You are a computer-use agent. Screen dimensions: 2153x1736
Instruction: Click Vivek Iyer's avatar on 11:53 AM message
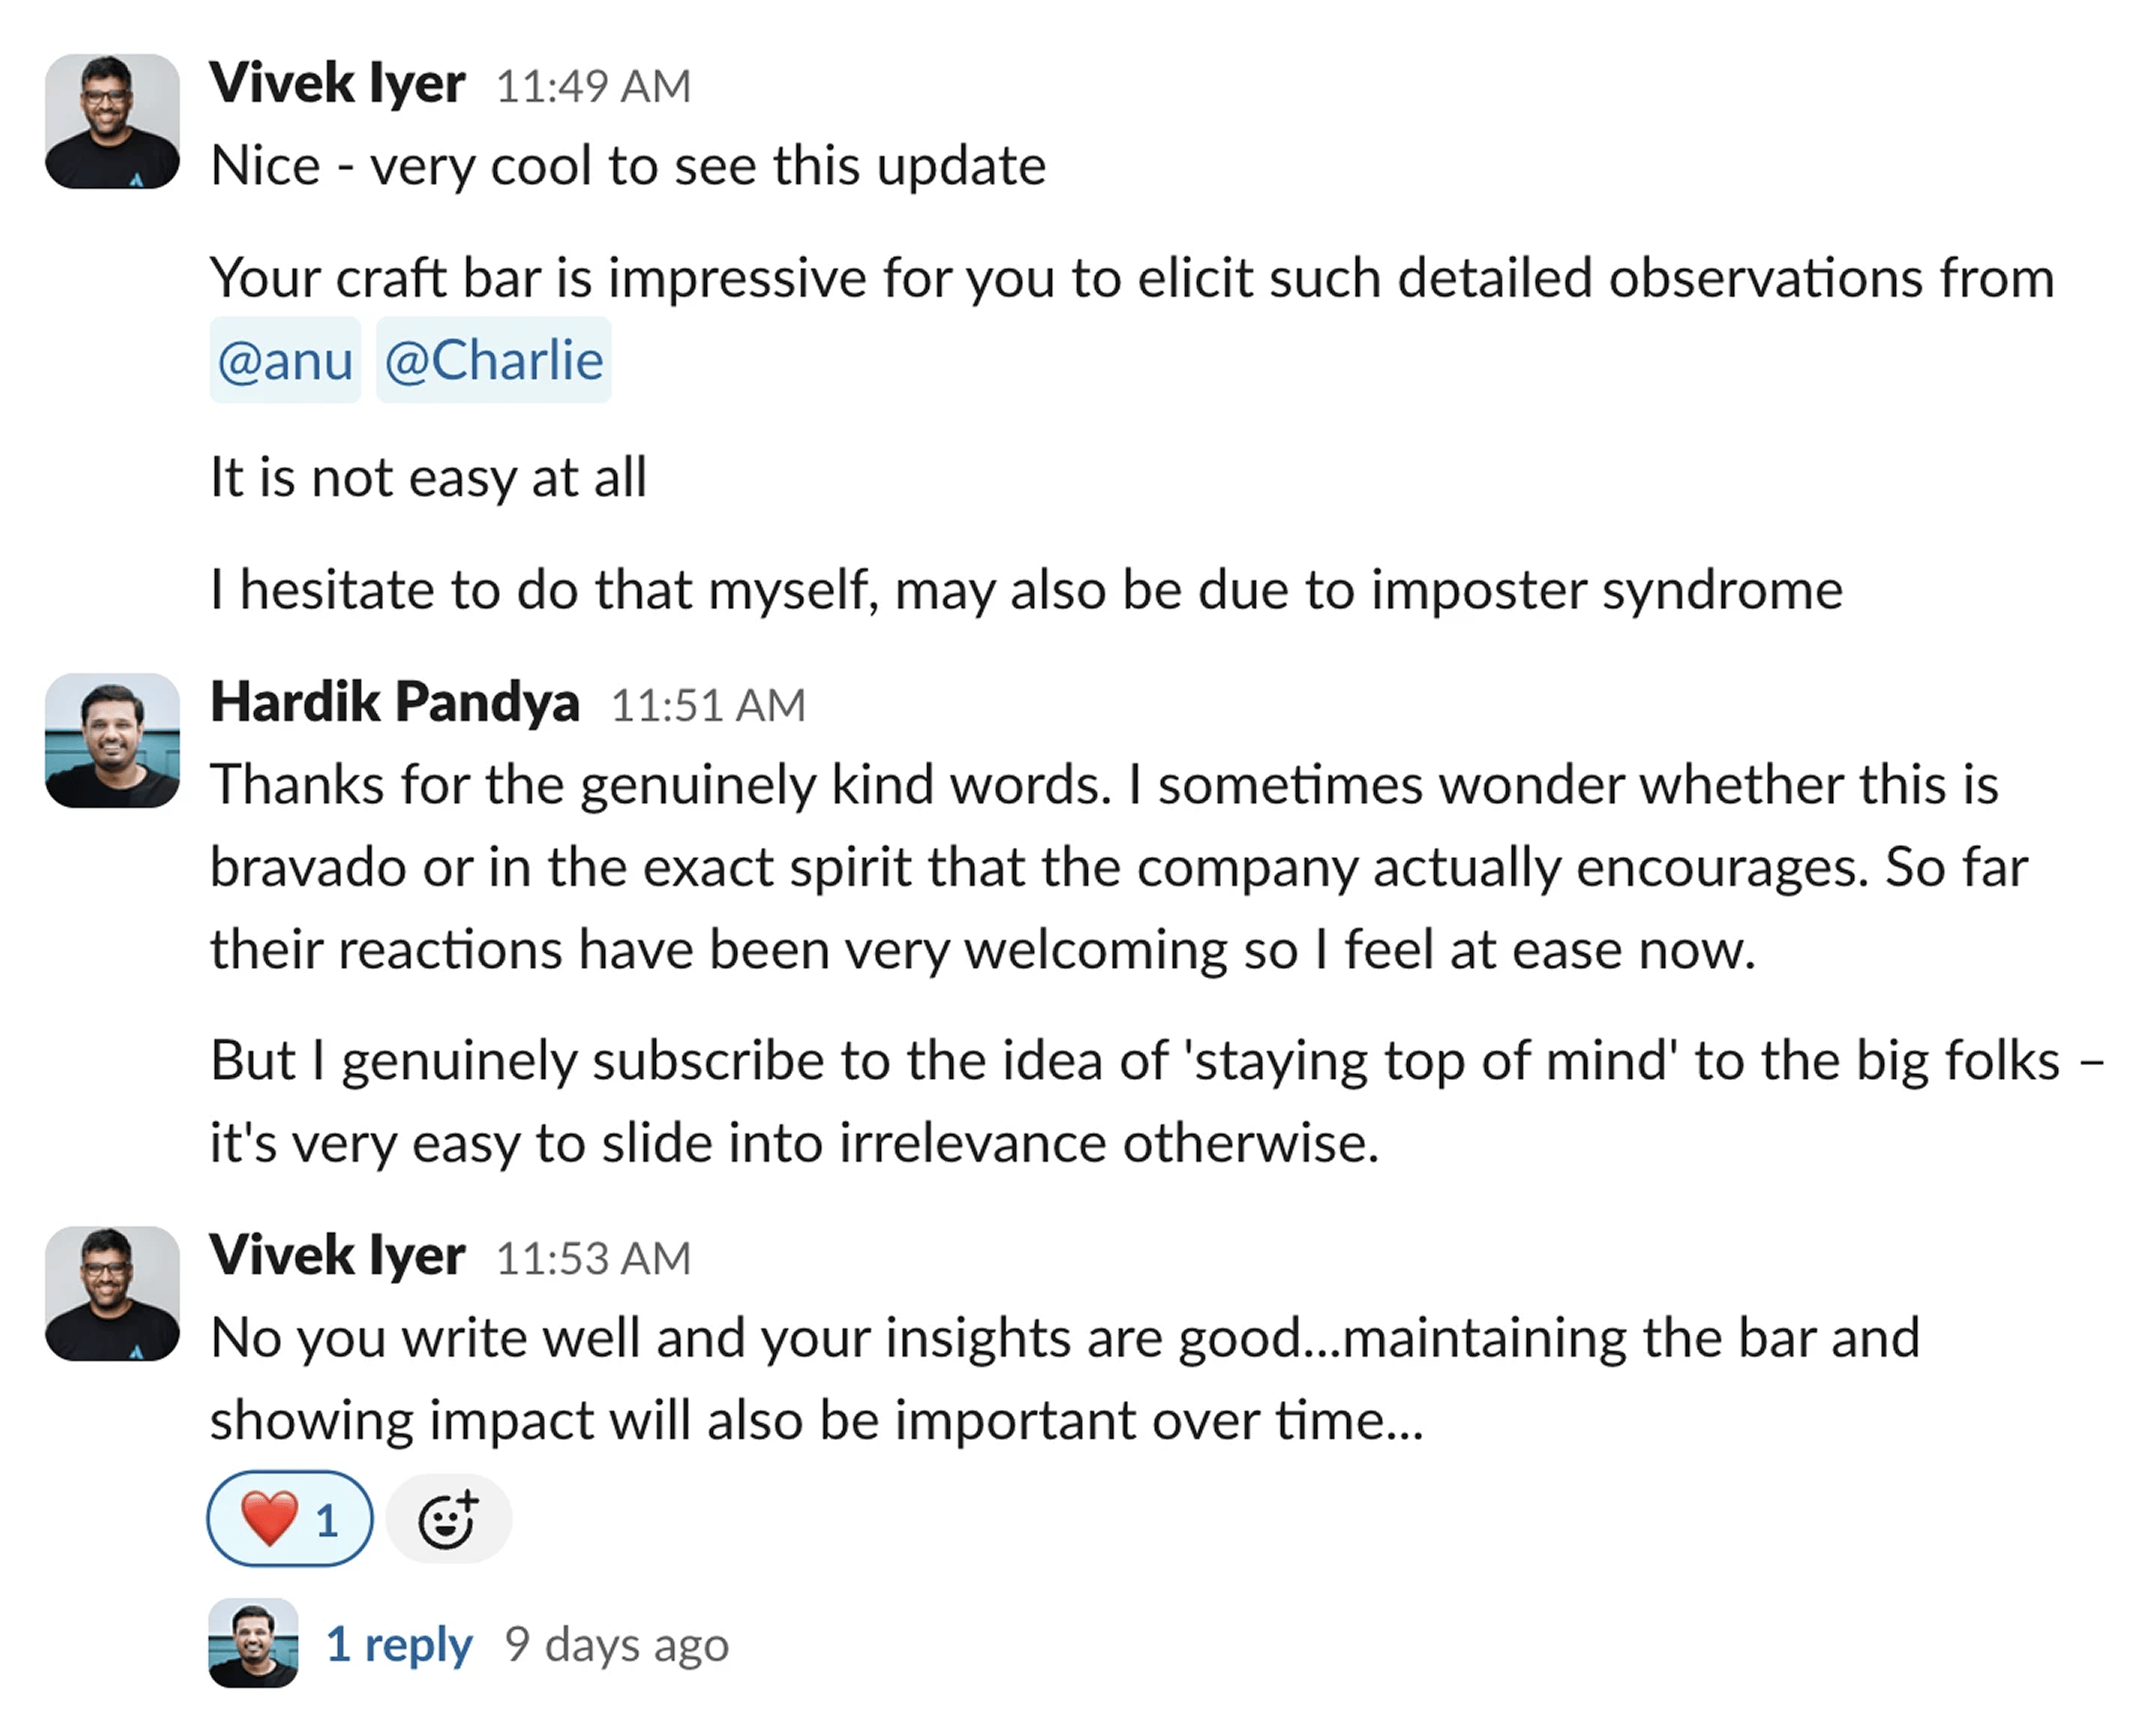click(112, 1293)
